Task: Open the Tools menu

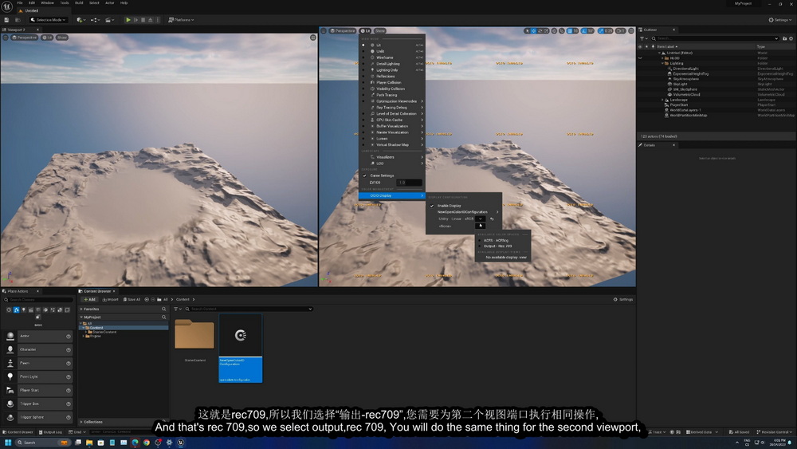Action: [x=65, y=2]
